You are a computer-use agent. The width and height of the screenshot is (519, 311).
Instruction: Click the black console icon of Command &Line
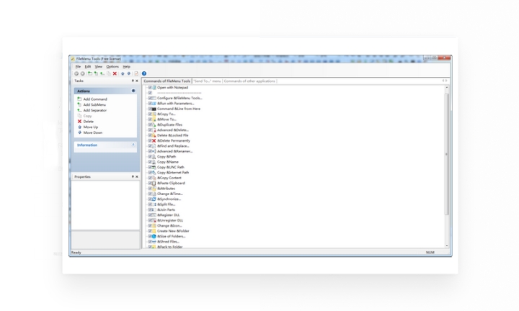point(154,109)
